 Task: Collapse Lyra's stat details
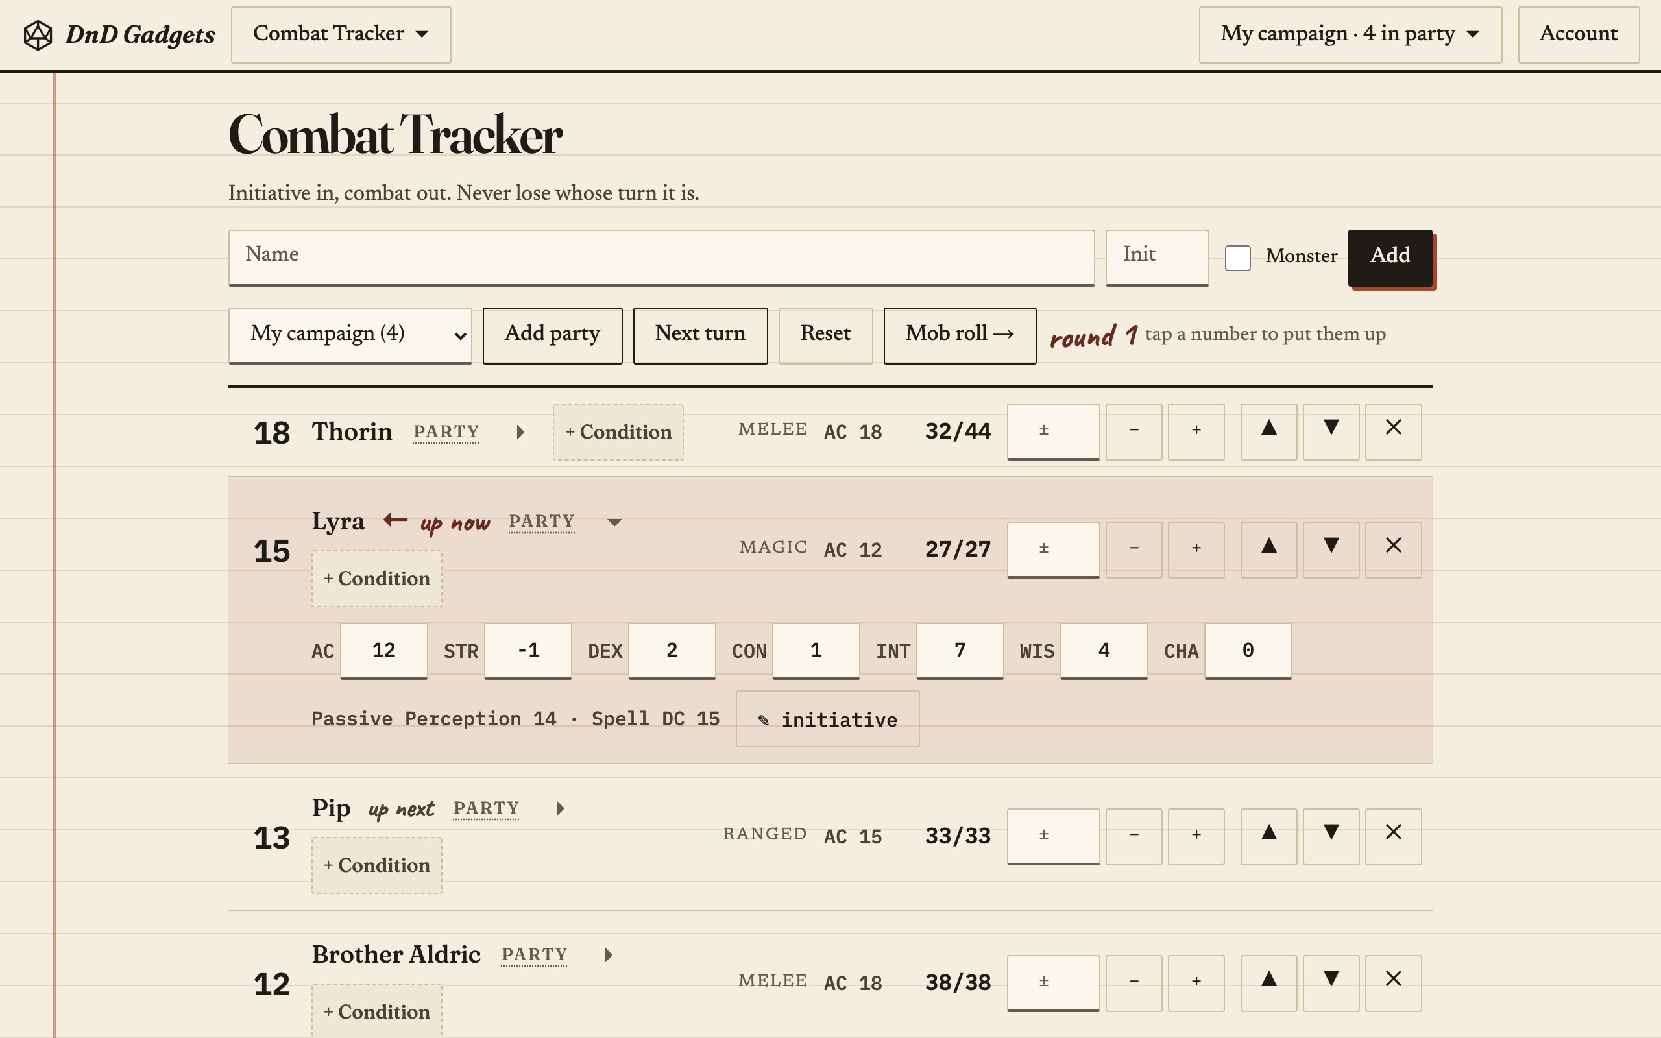click(615, 522)
